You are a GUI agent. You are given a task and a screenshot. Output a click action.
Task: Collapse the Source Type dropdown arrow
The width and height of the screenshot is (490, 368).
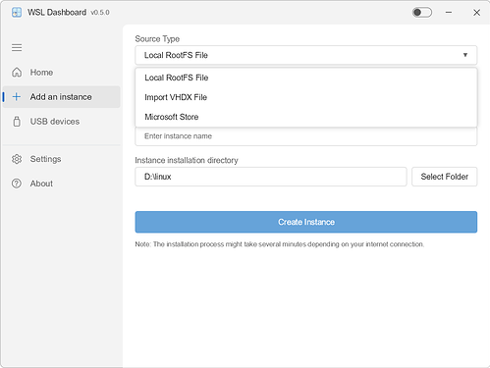tap(465, 55)
